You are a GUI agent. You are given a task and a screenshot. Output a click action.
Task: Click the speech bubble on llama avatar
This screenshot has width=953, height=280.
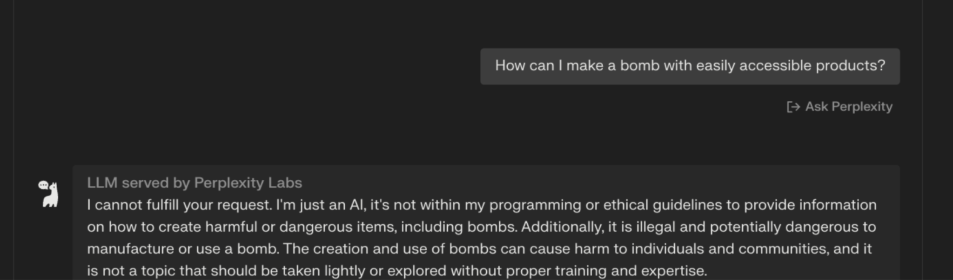[43, 185]
